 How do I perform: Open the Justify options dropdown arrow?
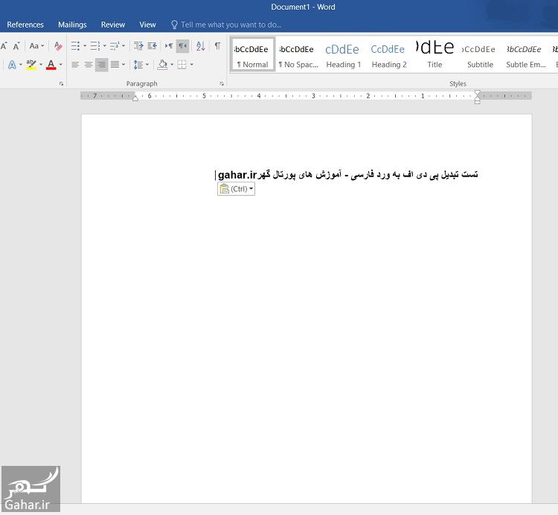pos(124,65)
